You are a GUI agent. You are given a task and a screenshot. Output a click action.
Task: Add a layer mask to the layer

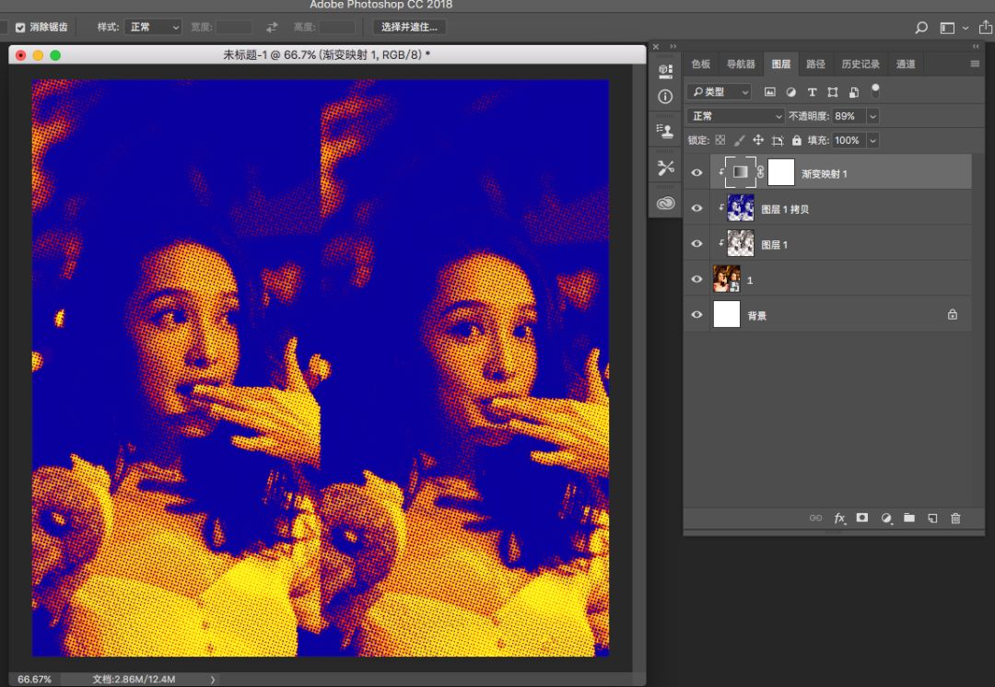(862, 518)
